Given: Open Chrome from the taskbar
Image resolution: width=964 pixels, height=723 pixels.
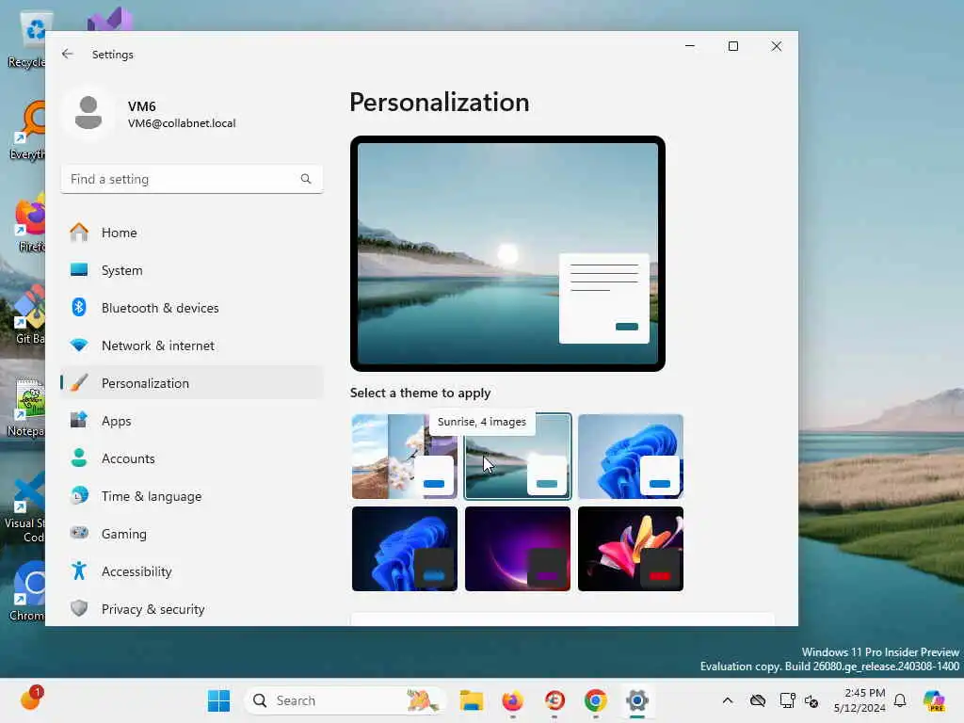Looking at the screenshot, I should 595,700.
